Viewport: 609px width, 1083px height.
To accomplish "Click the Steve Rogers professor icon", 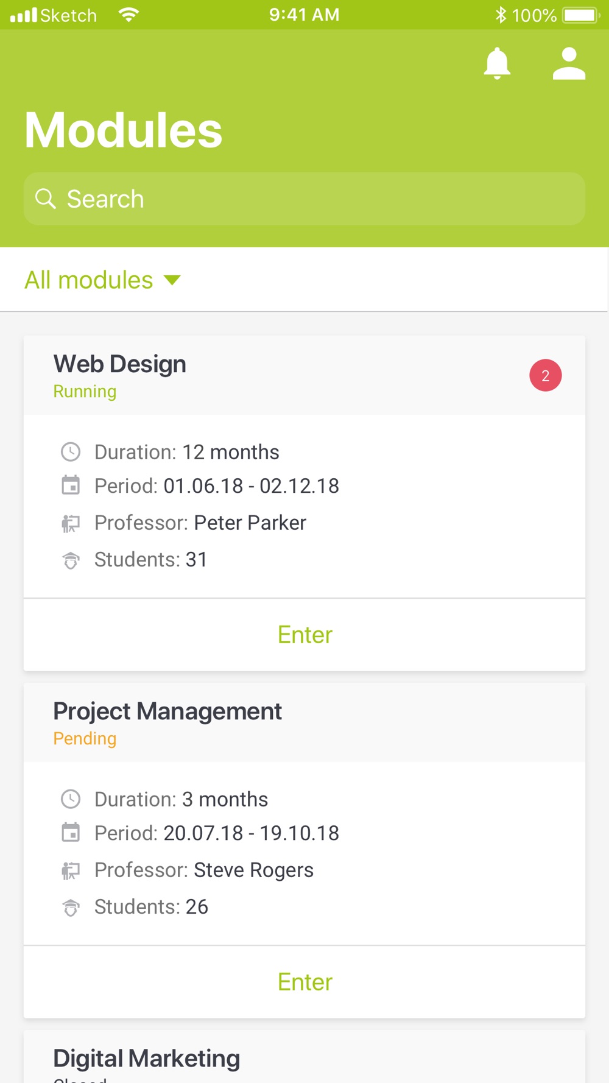I will click(71, 870).
